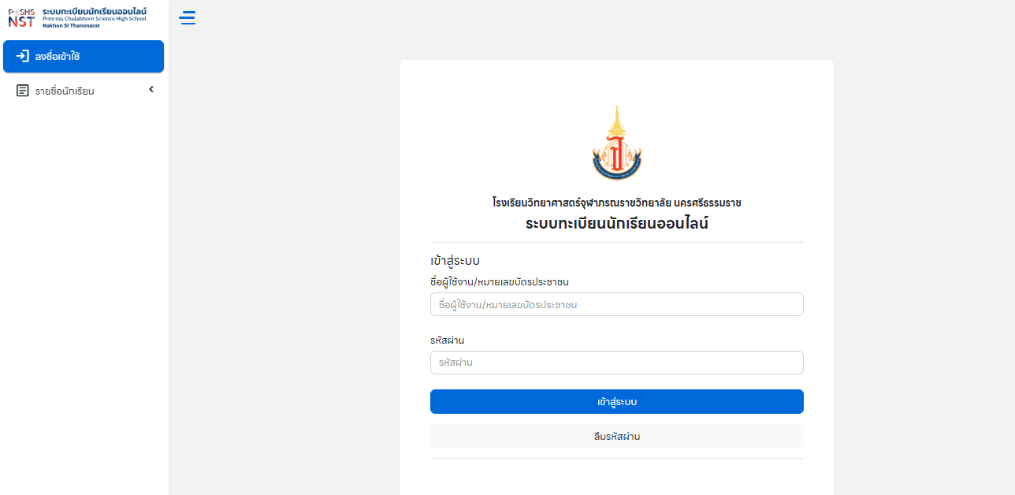This screenshot has width=1015, height=495.
Task: Click the Princess Chulabhorn Science High School subtitle
Action: pyautogui.click(x=95, y=19)
